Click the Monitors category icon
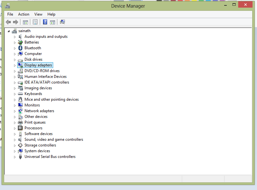 tap(20, 105)
